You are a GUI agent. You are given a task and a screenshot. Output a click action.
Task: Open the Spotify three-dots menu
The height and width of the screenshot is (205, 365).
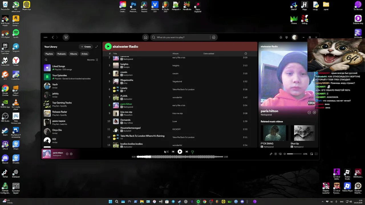pyautogui.click(x=45, y=37)
